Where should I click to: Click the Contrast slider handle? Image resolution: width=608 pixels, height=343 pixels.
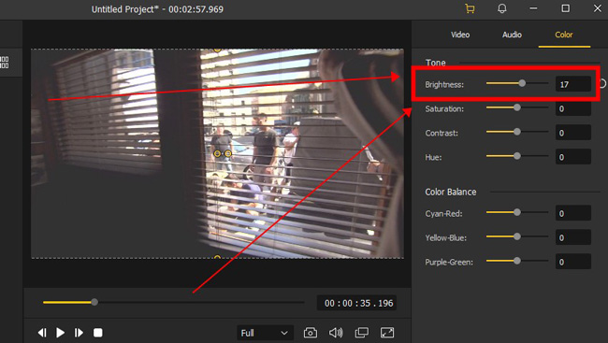click(x=517, y=132)
